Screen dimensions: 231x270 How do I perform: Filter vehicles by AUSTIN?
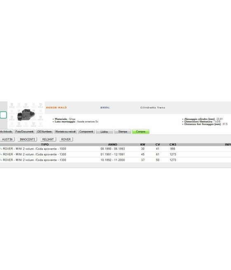point(7,139)
